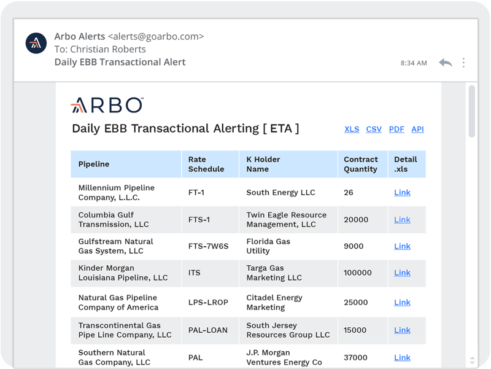
Task: Open the API link
Action: 417,129
